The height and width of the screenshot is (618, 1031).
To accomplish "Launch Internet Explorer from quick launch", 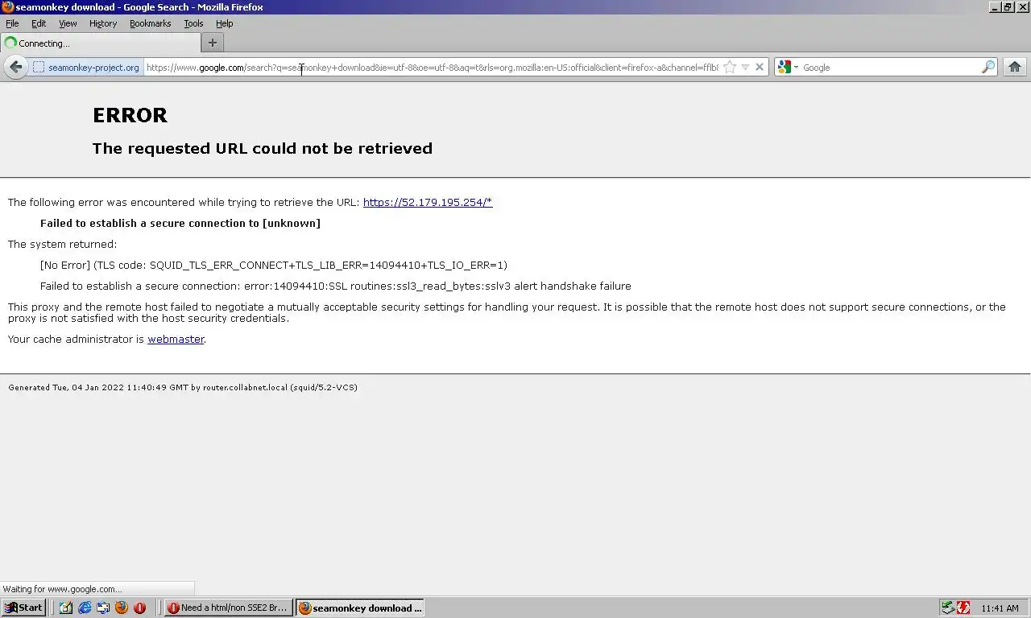I will (85, 608).
